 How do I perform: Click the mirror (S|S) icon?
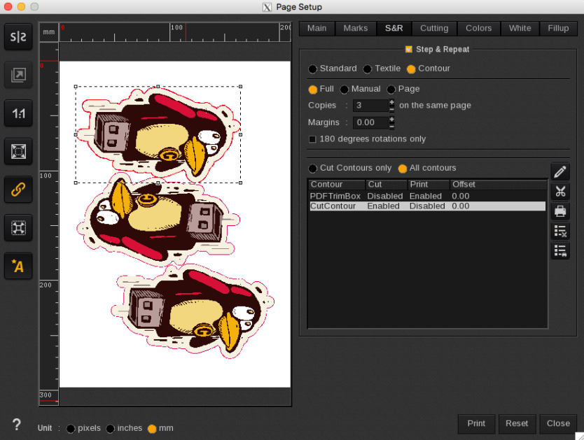coord(18,37)
